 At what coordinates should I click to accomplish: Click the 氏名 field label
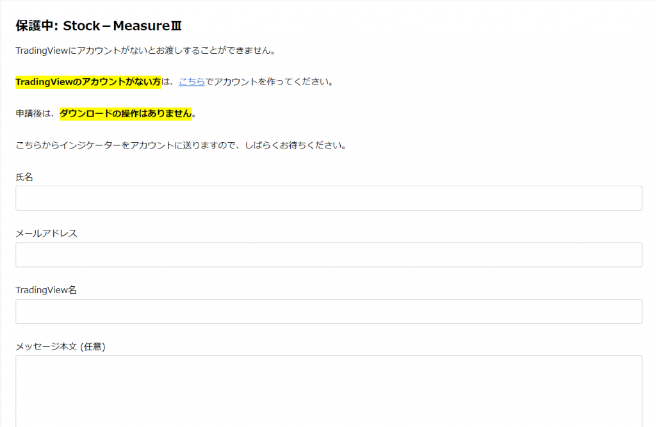click(x=24, y=177)
